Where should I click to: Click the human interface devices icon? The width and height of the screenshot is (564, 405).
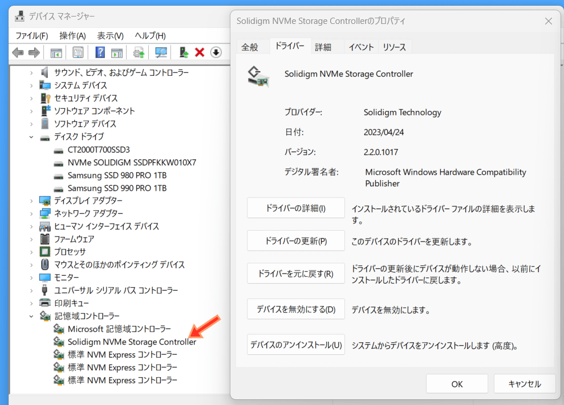coord(45,226)
